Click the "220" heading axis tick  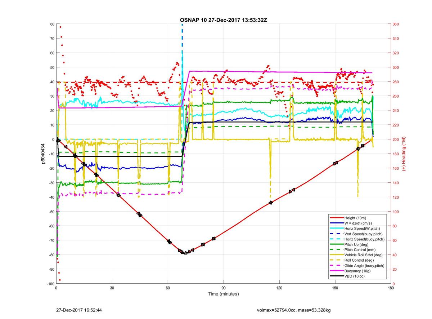[x=395, y=125]
